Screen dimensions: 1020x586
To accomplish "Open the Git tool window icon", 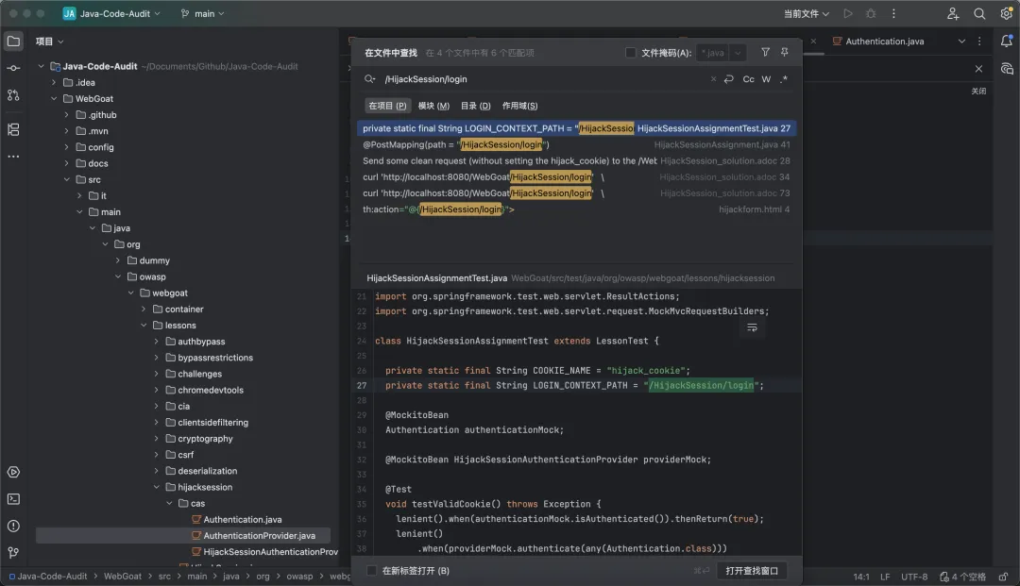I will click(x=13, y=552).
